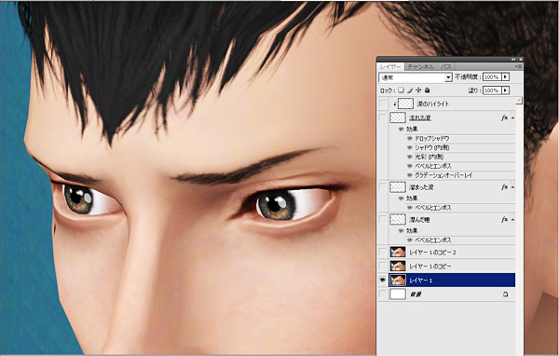Screen dimensions: 559x356
Task: Toggle the グラデーションオーバーレイ effect eye
Action: pyautogui.click(x=410, y=175)
